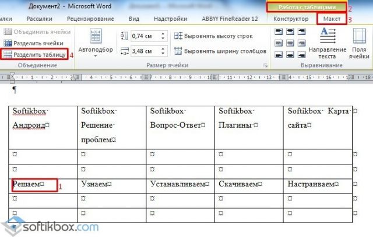Increase row height with up arrow
Image resolution: width=373 pixels, height=237 pixels.
pos(163,34)
